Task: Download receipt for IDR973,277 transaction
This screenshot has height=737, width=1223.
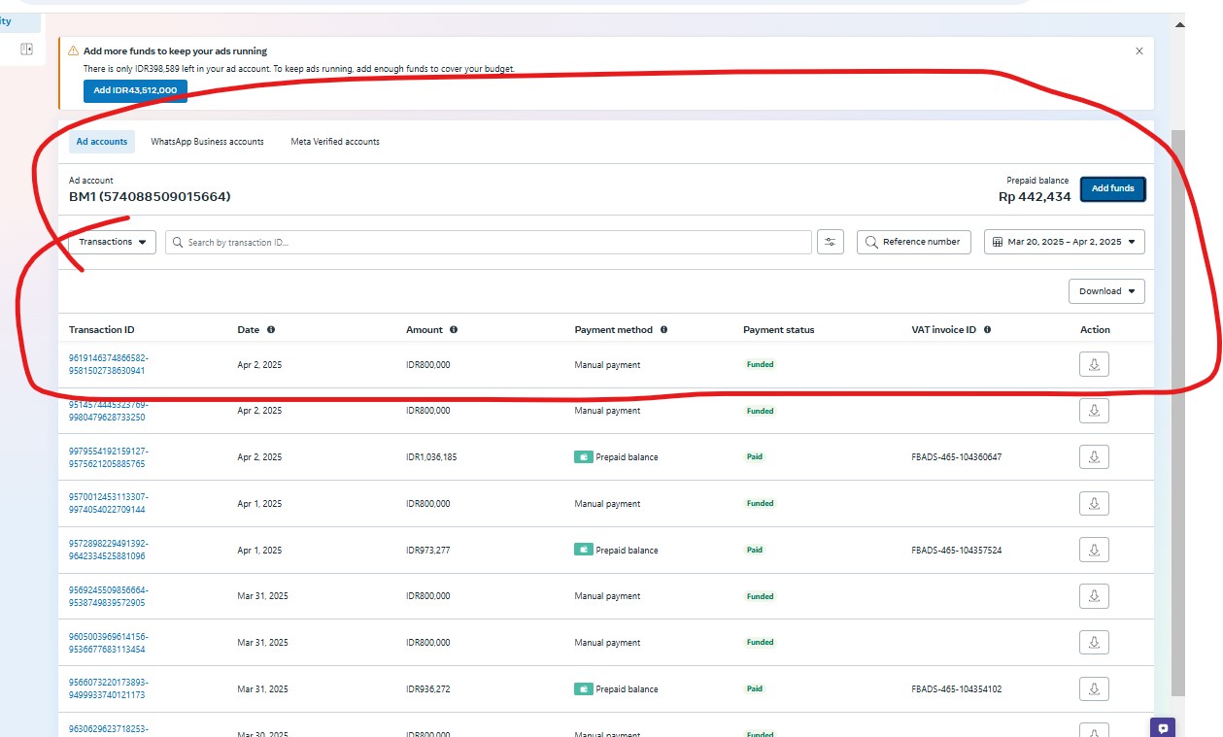Action: point(1094,551)
